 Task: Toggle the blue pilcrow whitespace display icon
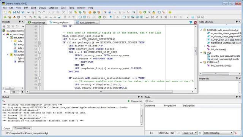click(110, 17)
